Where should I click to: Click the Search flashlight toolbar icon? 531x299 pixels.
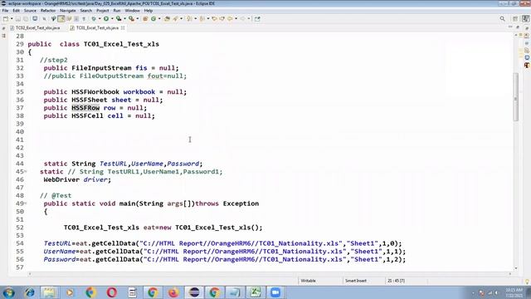point(175,19)
